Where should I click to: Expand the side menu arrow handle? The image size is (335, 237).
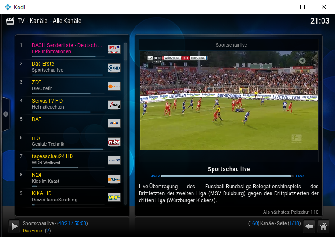point(6,114)
